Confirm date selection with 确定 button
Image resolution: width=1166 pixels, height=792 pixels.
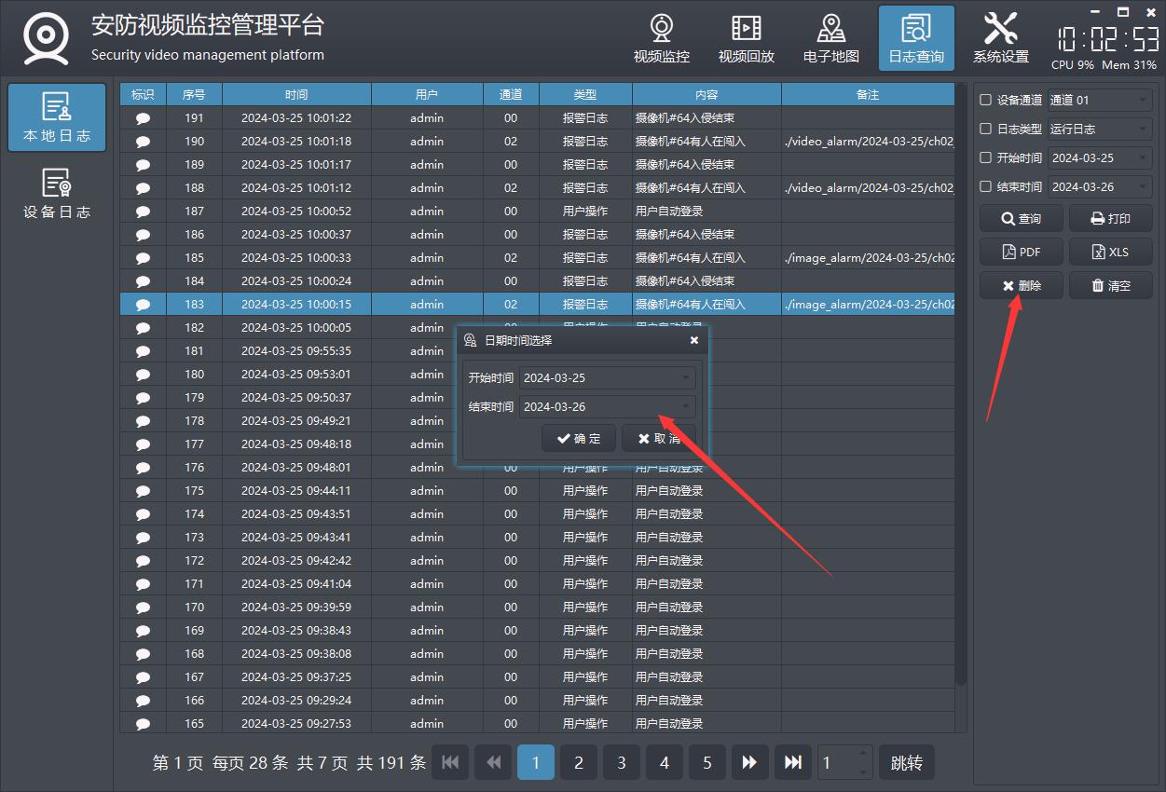pos(579,438)
